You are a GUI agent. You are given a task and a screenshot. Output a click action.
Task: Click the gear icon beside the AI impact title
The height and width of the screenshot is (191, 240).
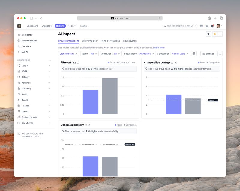[x=208, y=34]
